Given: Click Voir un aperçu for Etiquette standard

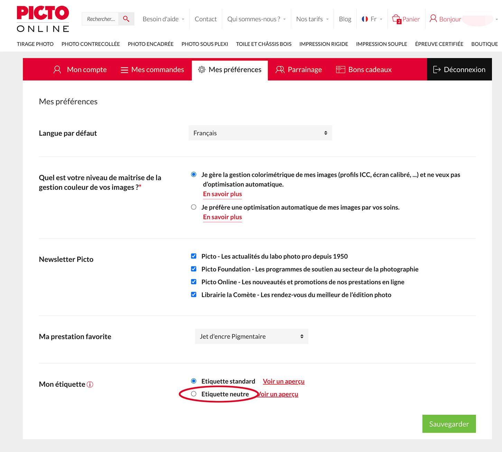Looking at the screenshot, I should point(283,381).
